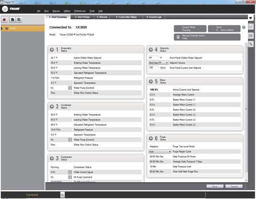Click the Trane logo icon
Screen dimensions: 256x199
5,9
